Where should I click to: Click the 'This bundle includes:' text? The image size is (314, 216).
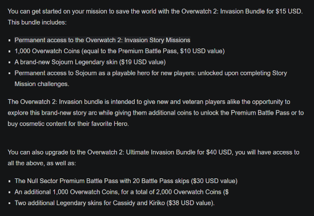[37, 22]
